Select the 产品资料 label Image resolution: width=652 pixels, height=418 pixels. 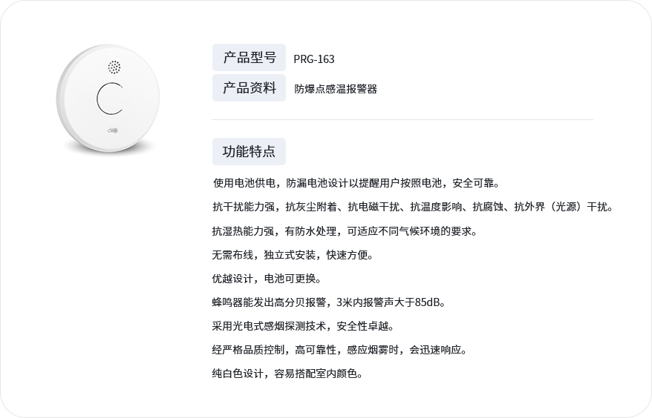249,87
